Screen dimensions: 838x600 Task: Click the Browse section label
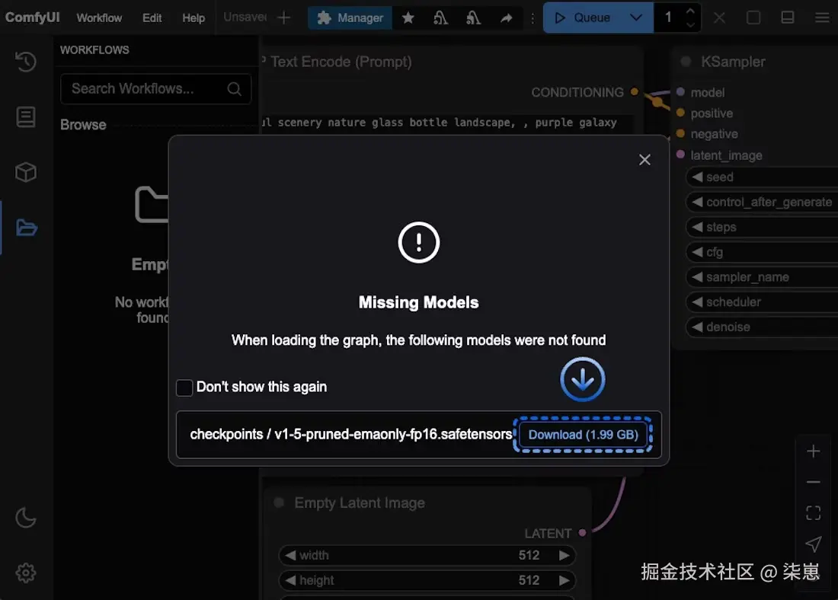(83, 124)
